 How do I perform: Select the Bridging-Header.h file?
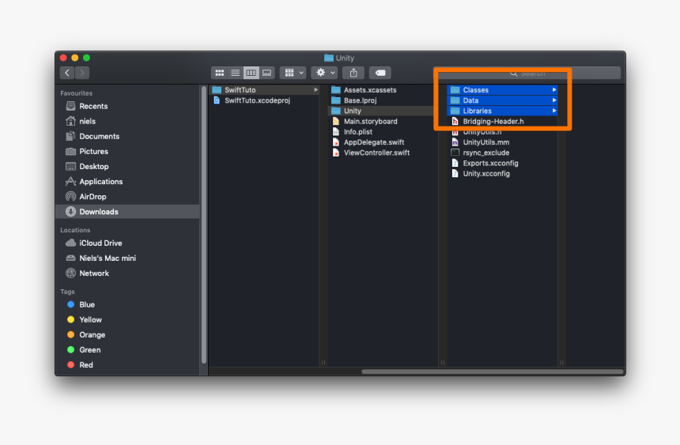(502, 122)
